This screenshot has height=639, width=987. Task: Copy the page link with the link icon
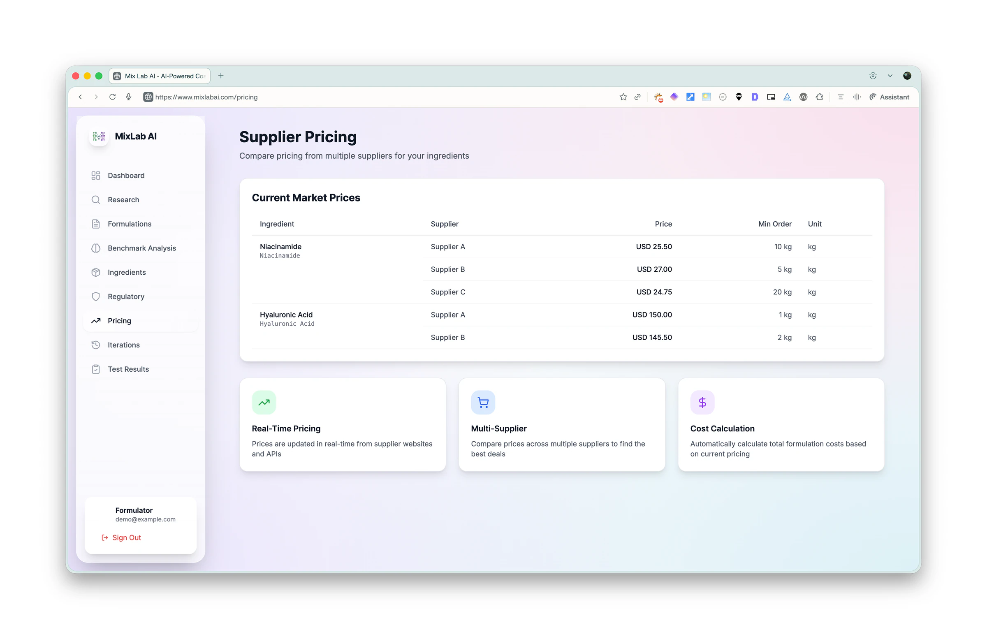coord(637,97)
